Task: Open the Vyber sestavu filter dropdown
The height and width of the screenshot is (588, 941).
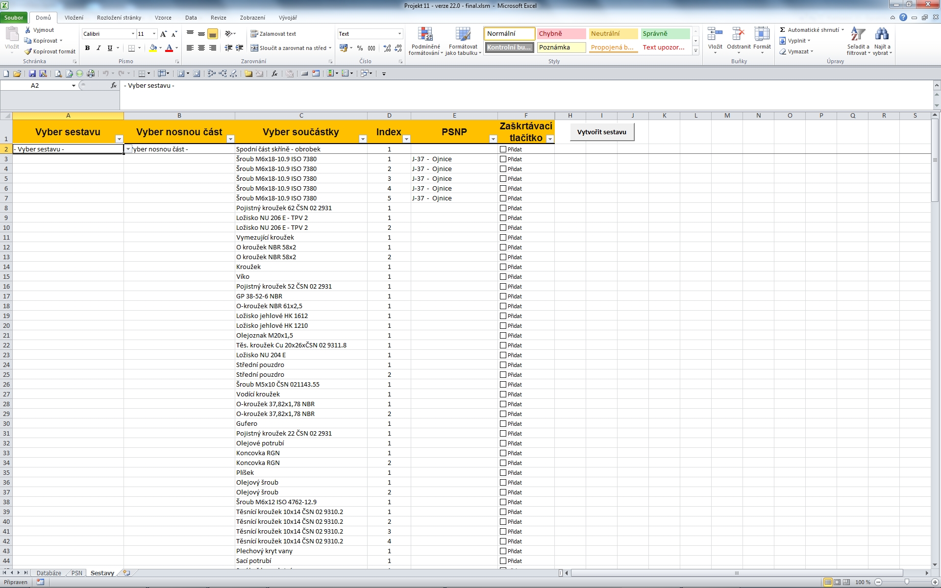Action: tap(119, 139)
